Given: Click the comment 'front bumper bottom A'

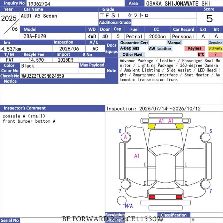Looking at the screenshot, I should pos(29,121).
